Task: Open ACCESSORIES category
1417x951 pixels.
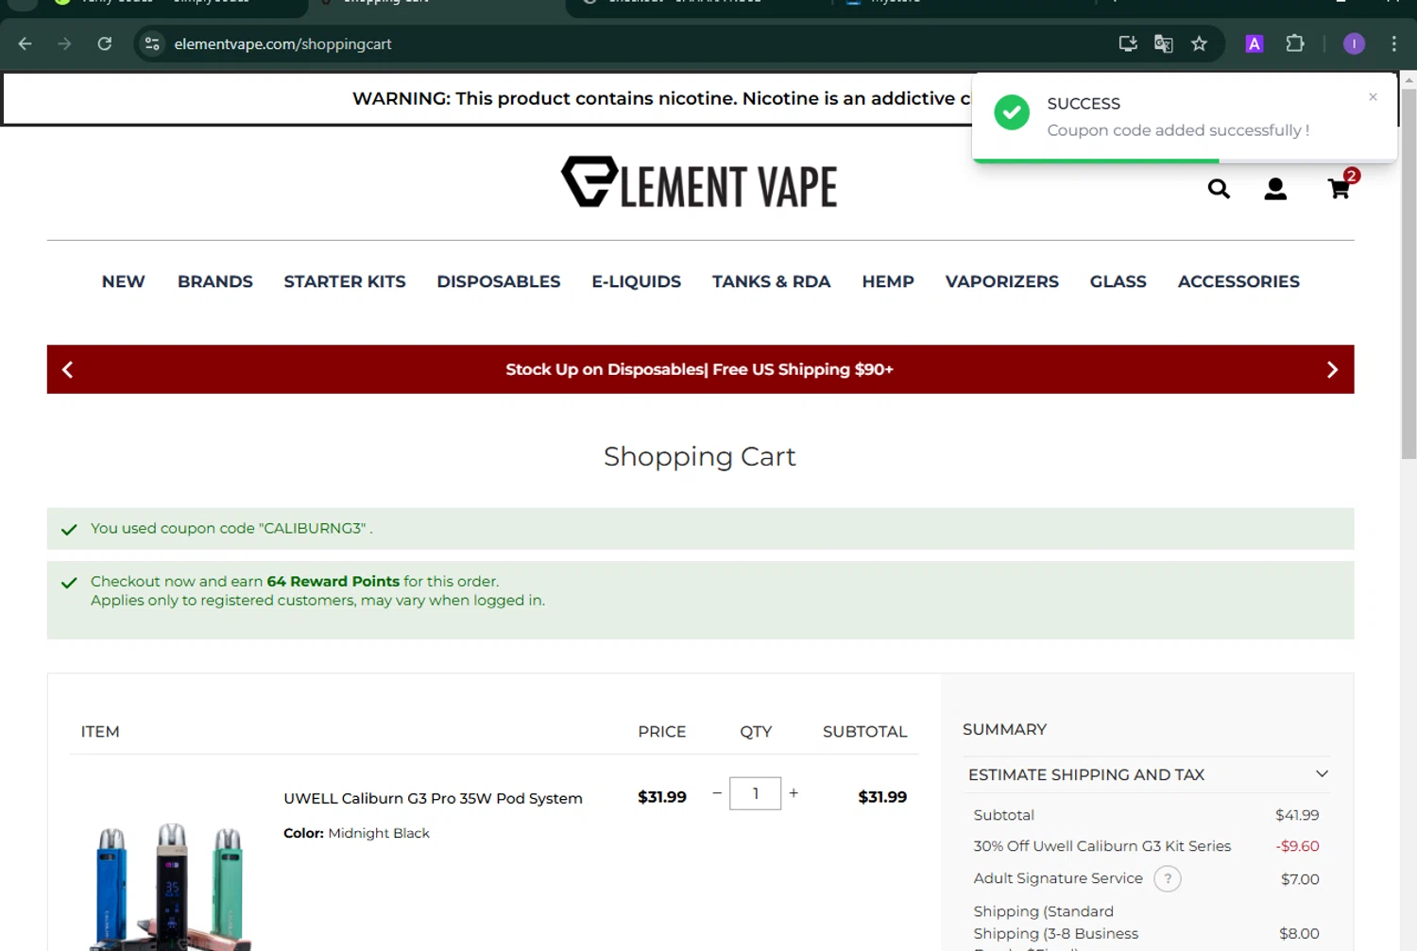Action: coord(1238,281)
